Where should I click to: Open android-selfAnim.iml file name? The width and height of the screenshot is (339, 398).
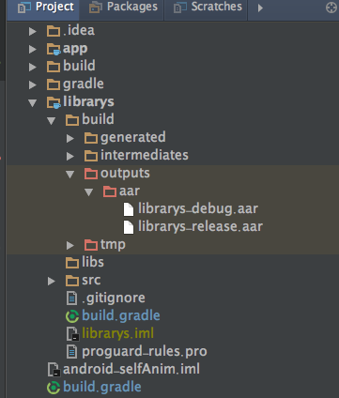coord(131,369)
